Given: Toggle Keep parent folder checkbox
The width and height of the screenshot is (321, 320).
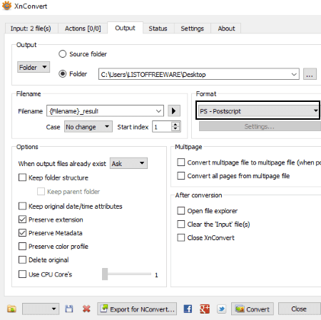Looking at the screenshot, I should click(41, 191).
